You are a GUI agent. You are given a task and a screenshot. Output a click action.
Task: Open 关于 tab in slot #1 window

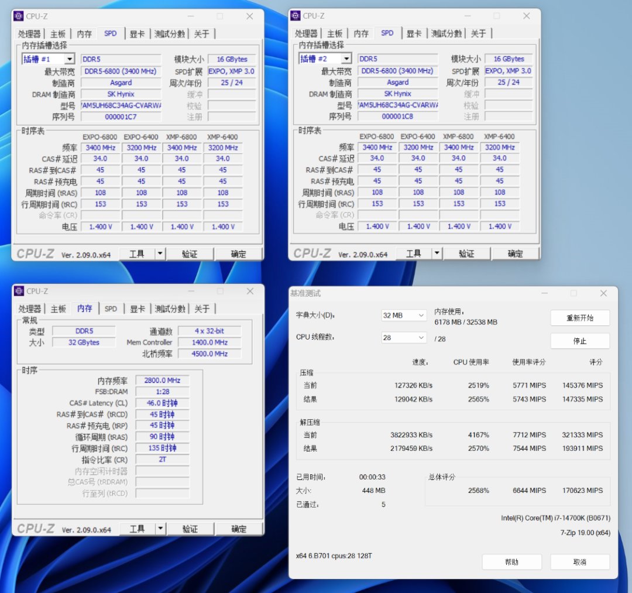[x=201, y=34]
